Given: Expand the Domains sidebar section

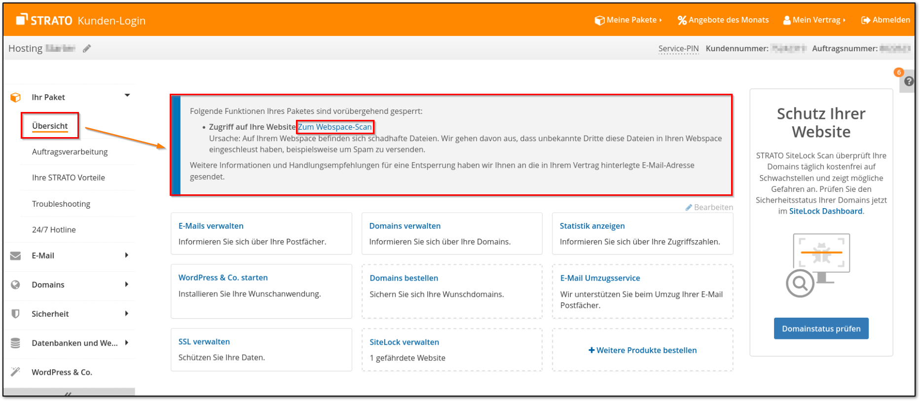Looking at the screenshot, I should (x=127, y=284).
